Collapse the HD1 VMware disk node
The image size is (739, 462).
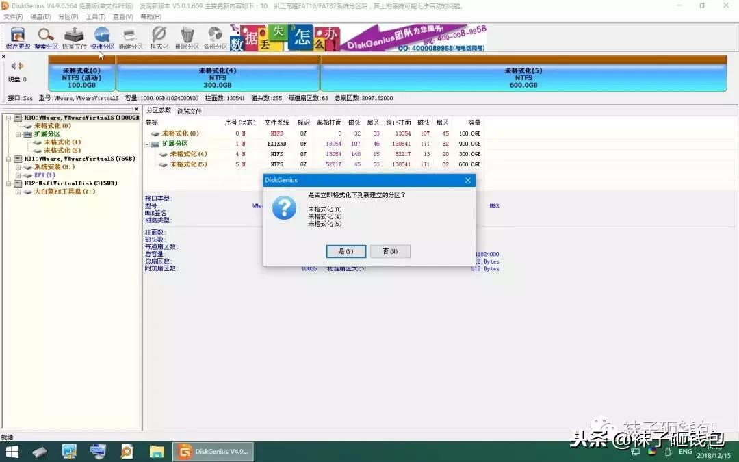pos(9,158)
